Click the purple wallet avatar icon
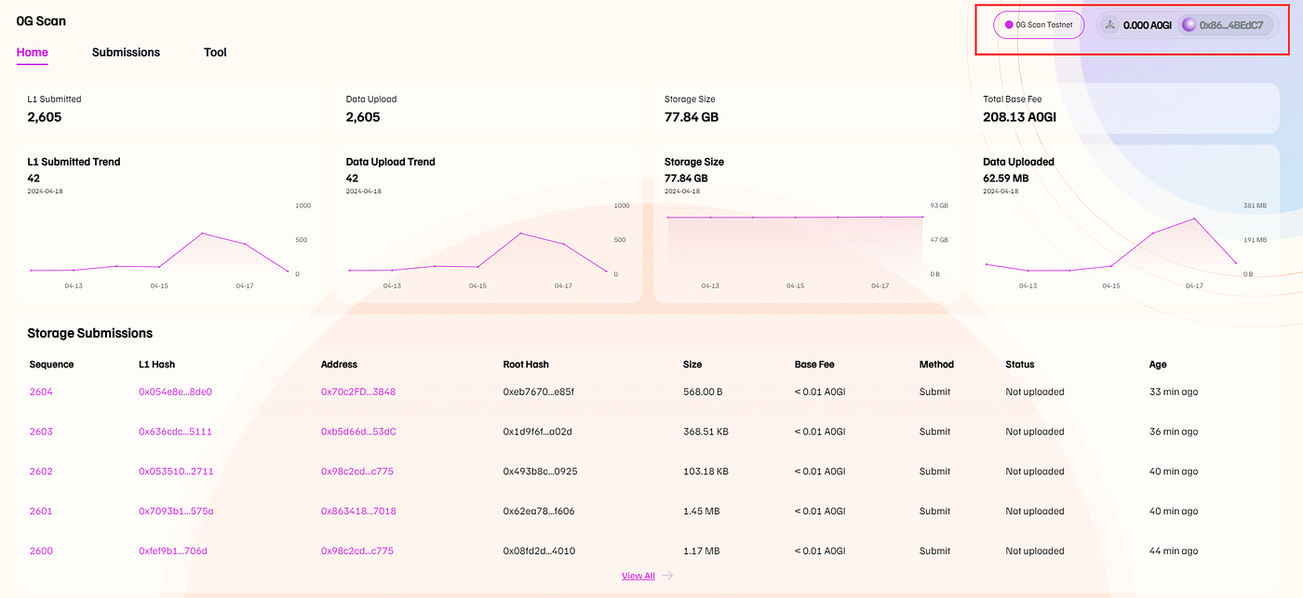The image size is (1303, 598). click(1189, 25)
